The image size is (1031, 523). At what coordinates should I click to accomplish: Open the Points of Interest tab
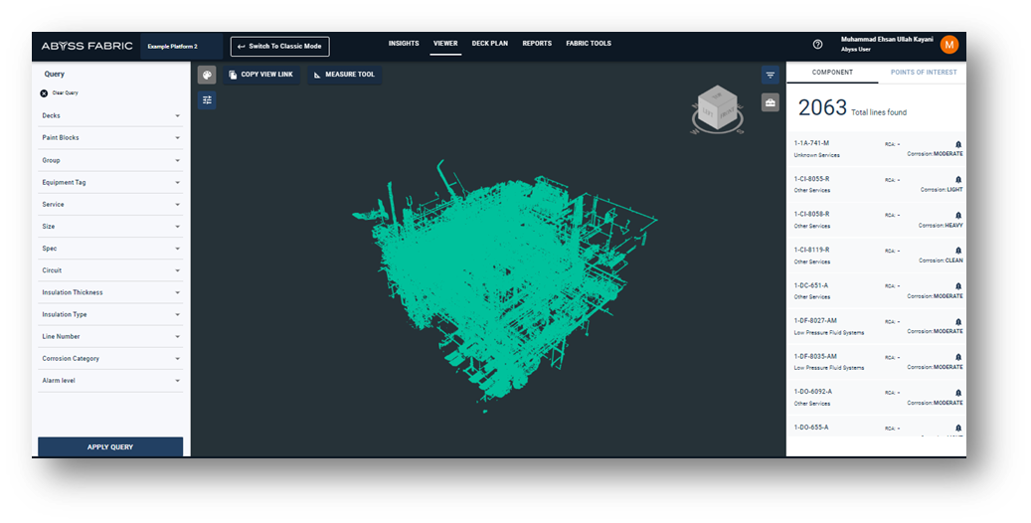point(922,73)
